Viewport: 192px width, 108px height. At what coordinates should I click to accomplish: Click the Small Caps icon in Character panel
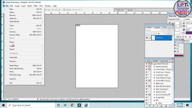click(x=181, y=37)
